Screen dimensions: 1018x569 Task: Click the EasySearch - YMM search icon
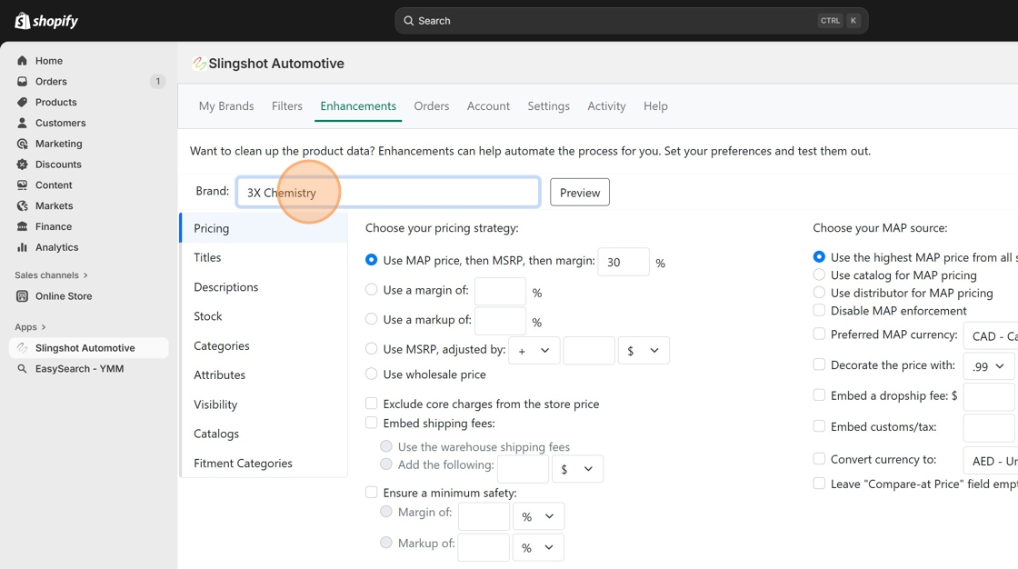point(22,369)
